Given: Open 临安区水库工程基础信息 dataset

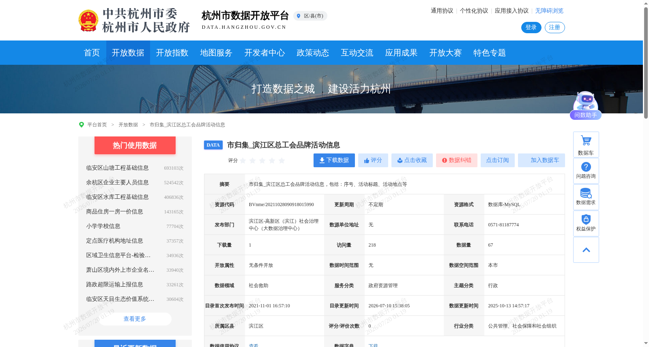Looking at the screenshot, I should coord(117,197).
